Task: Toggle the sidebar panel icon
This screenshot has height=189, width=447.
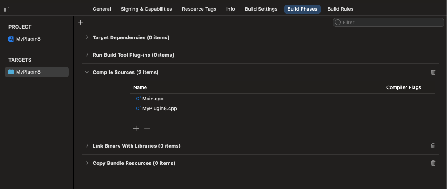Action: pos(7,10)
